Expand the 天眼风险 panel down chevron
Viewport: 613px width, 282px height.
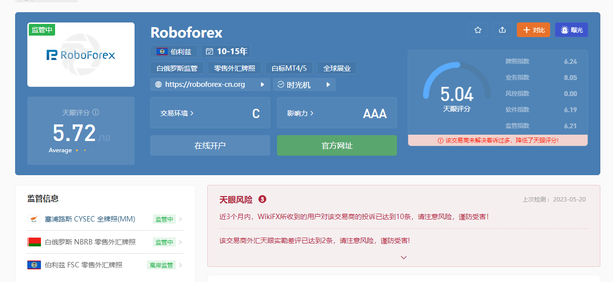(x=404, y=257)
